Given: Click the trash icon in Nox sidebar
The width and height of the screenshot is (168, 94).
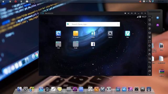Looking at the screenshot, I should (150, 20).
